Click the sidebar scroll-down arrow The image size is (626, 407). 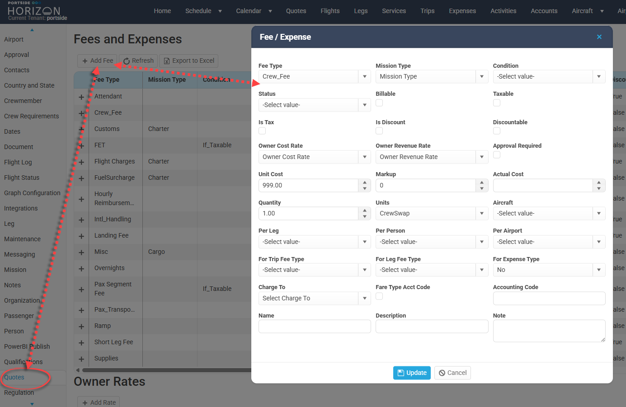(x=32, y=404)
